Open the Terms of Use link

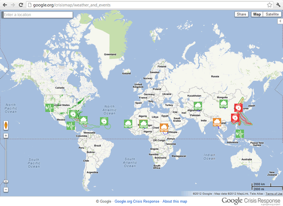coord(274,194)
